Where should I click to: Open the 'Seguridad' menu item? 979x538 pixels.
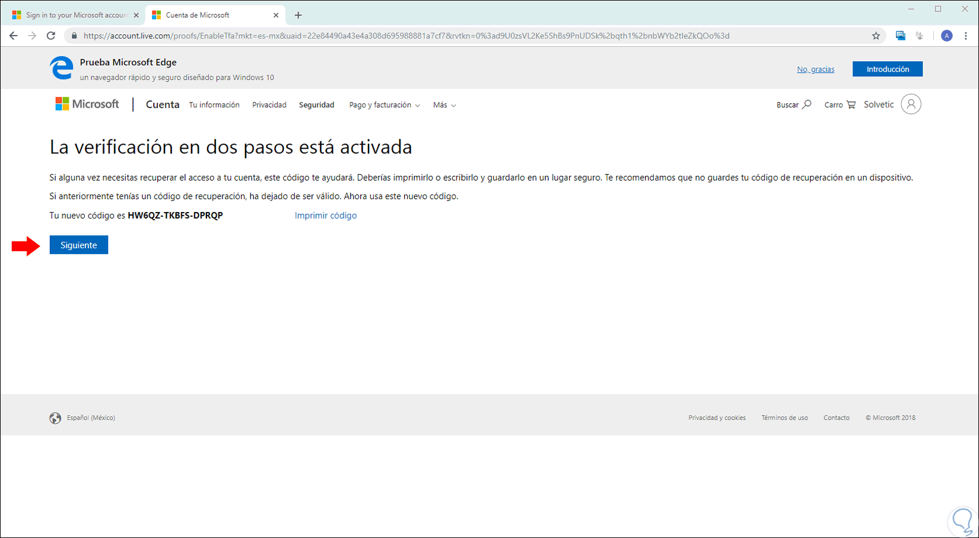click(x=316, y=105)
